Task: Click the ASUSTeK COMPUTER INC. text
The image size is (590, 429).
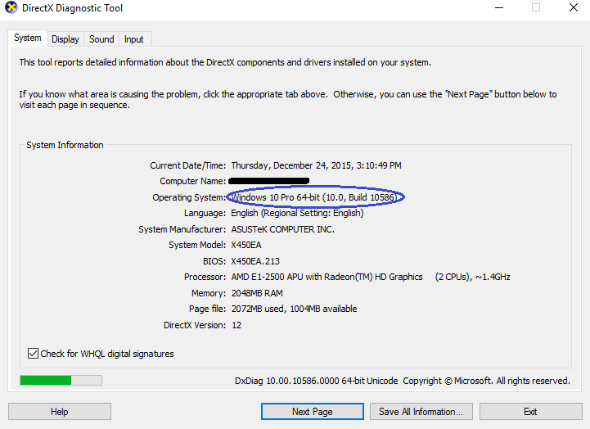Action: [282, 229]
